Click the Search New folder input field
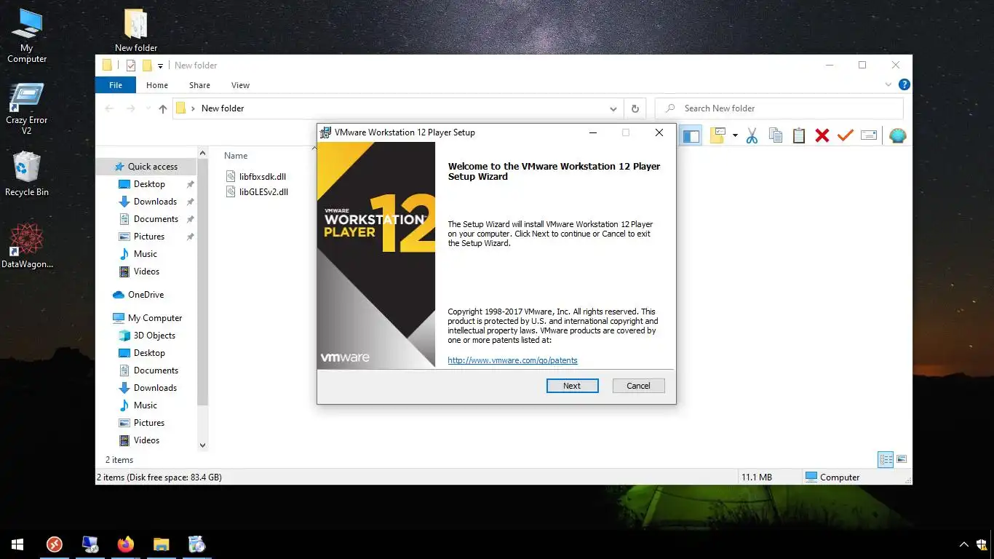The width and height of the screenshot is (994, 559). click(779, 108)
